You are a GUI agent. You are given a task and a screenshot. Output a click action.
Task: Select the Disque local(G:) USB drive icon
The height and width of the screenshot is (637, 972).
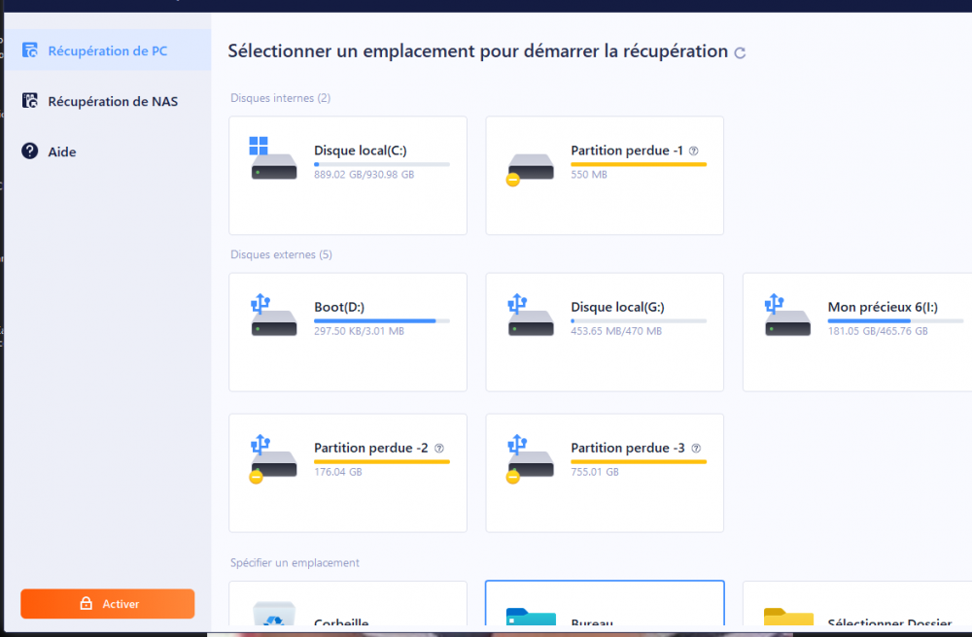pos(530,315)
